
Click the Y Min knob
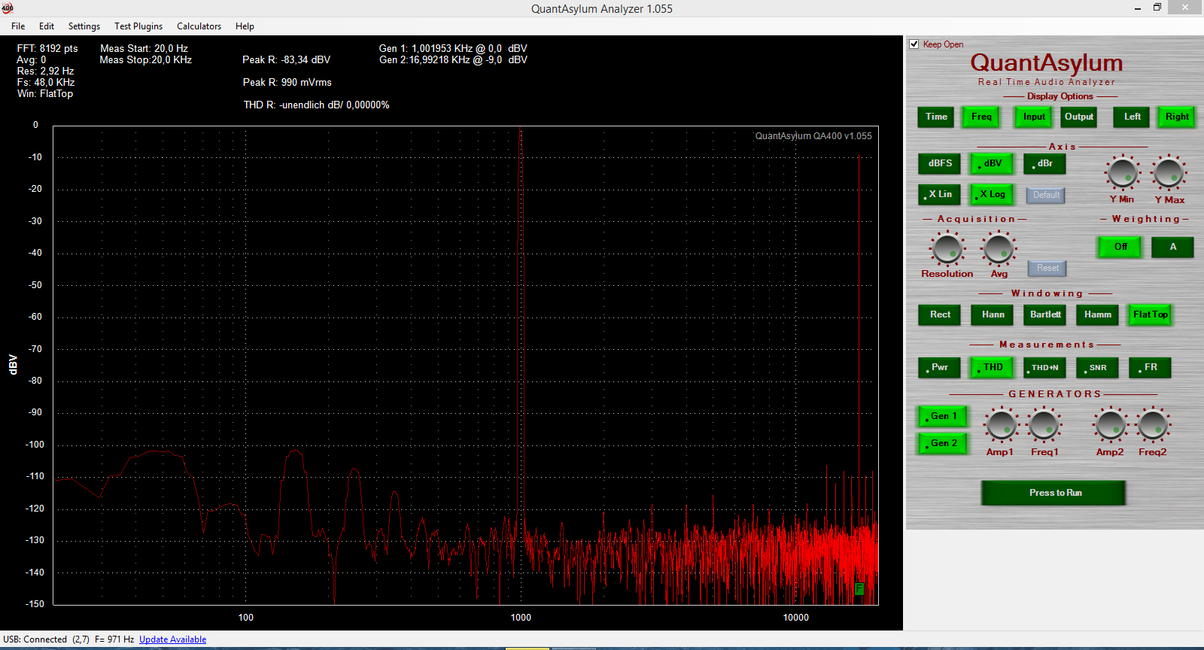(1123, 173)
